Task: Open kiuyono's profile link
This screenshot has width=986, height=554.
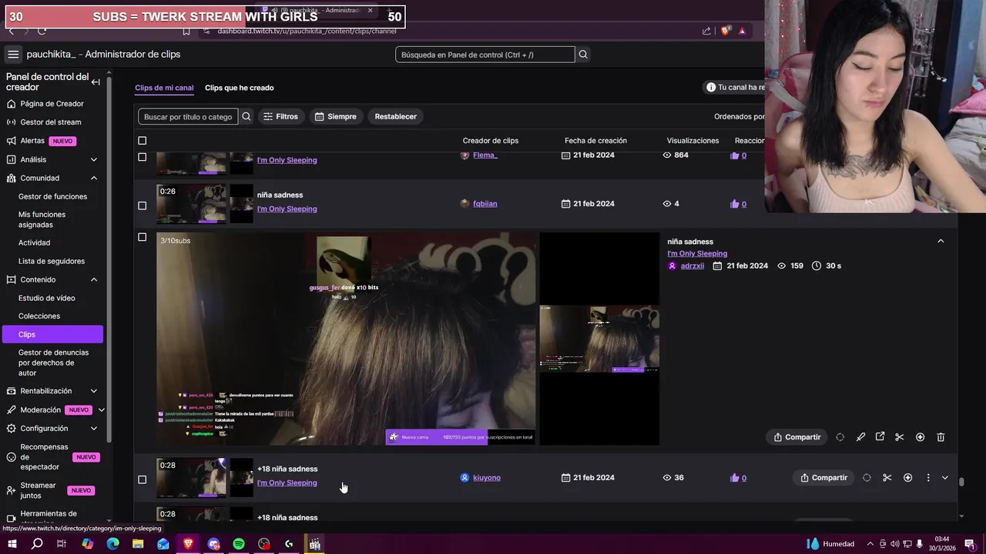Action: [x=487, y=478]
